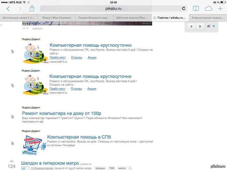The image size is (227, 170).
Task: Open the share sheet icon
Action: click(32, 8)
